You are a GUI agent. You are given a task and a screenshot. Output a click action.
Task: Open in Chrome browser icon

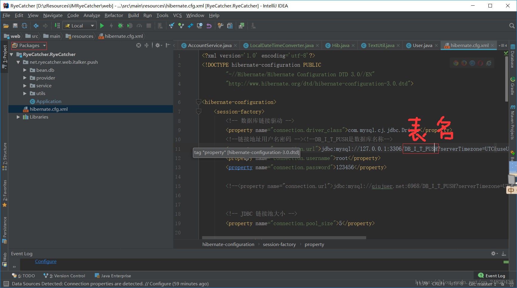(456, 63)
